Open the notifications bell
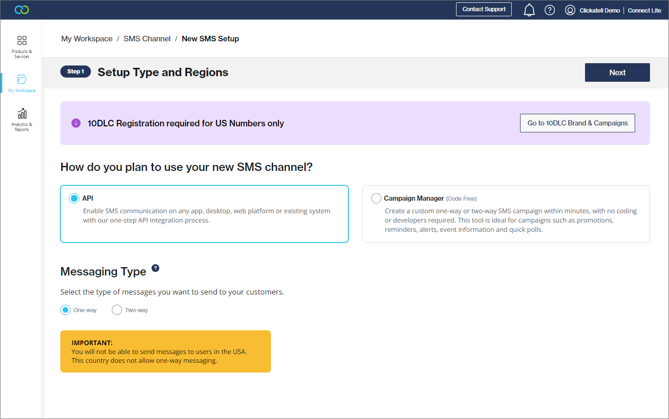The image size is (669, 419). tap(529, 10)
